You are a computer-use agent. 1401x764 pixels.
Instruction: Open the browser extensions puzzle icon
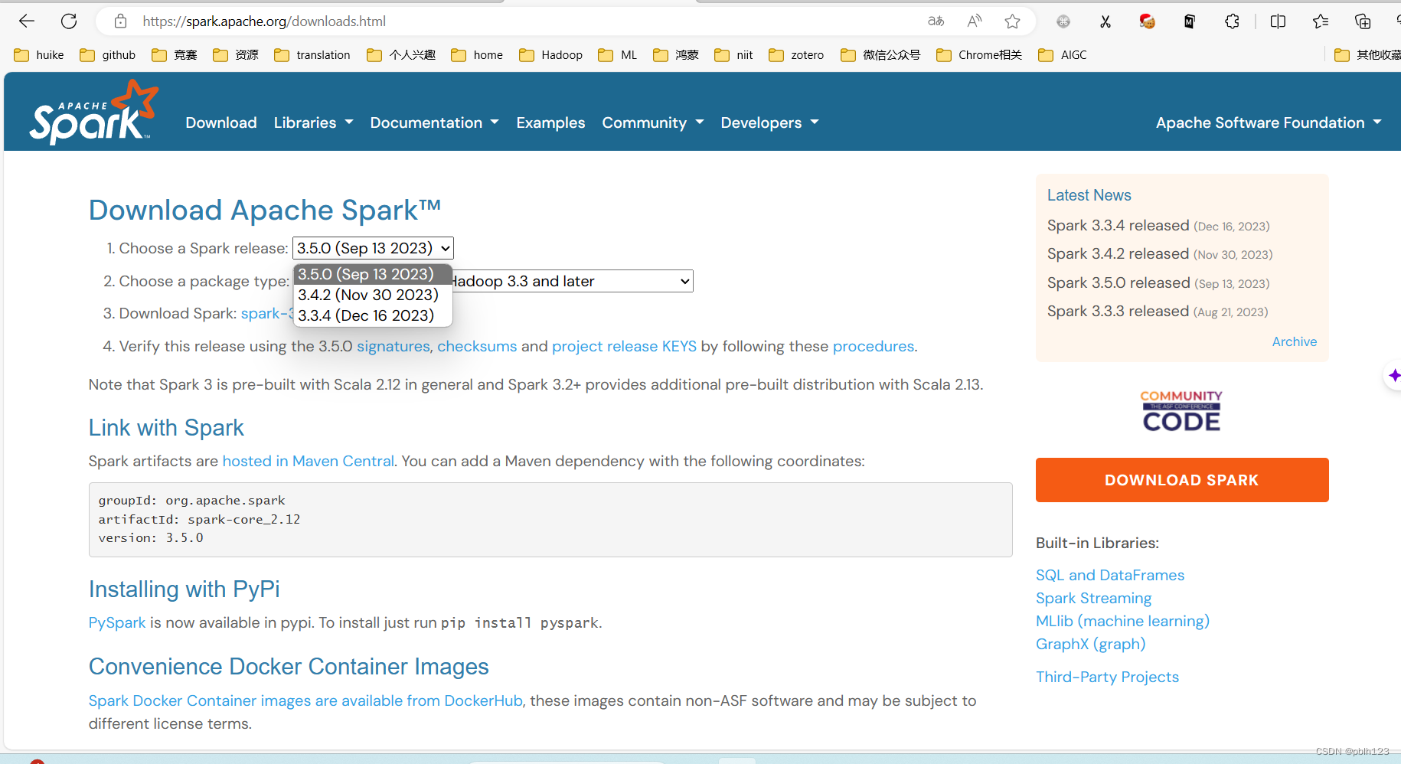pyautogui.click(x=1232, y=21)
